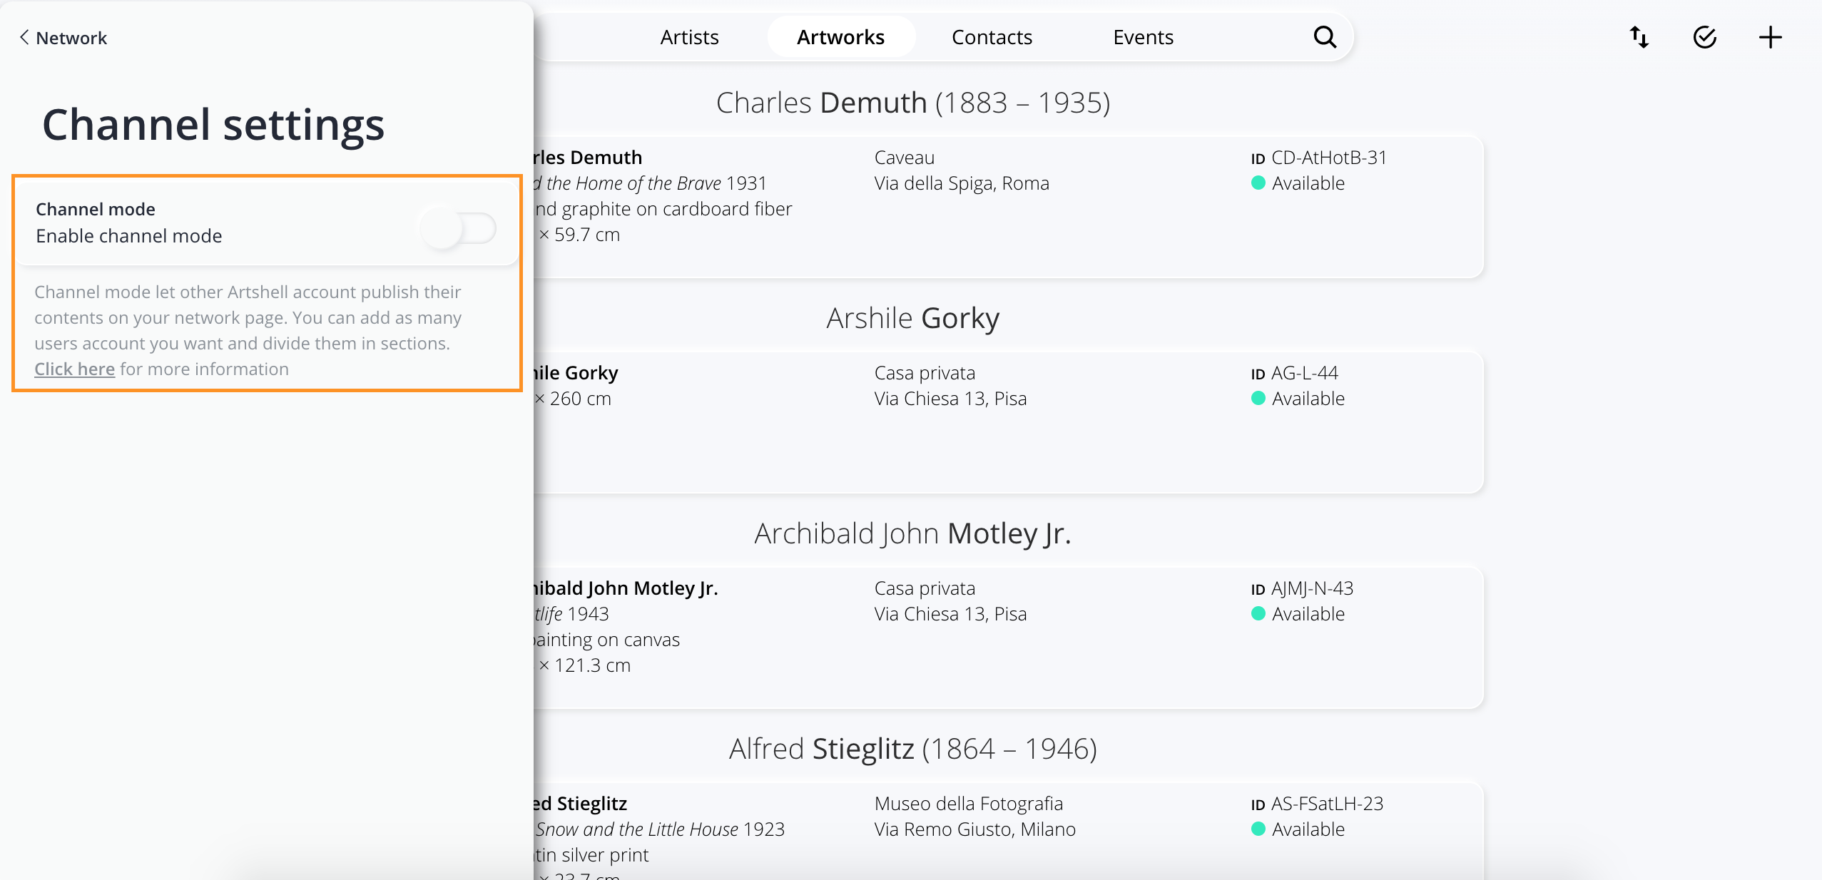This screenshot has height=880, width=1822.
Task: Click 'graphite on cardboard fiber' medium text
Action: [x=677, y=209]
